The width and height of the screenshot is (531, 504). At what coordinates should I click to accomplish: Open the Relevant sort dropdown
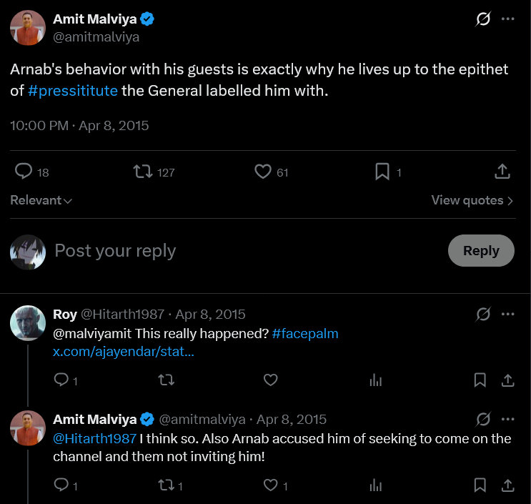click(x=41, y=200)
